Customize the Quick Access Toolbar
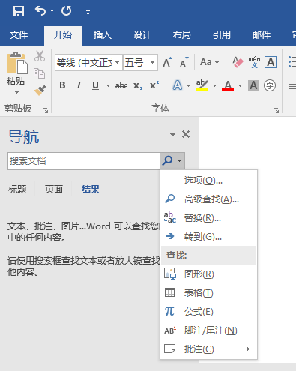 [x=88, y=12]
